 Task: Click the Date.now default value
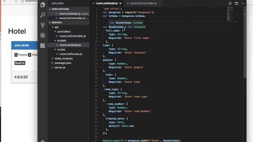coord(128,126)
